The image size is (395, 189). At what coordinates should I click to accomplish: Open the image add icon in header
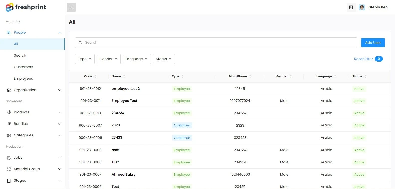click(x=351, y=7)
